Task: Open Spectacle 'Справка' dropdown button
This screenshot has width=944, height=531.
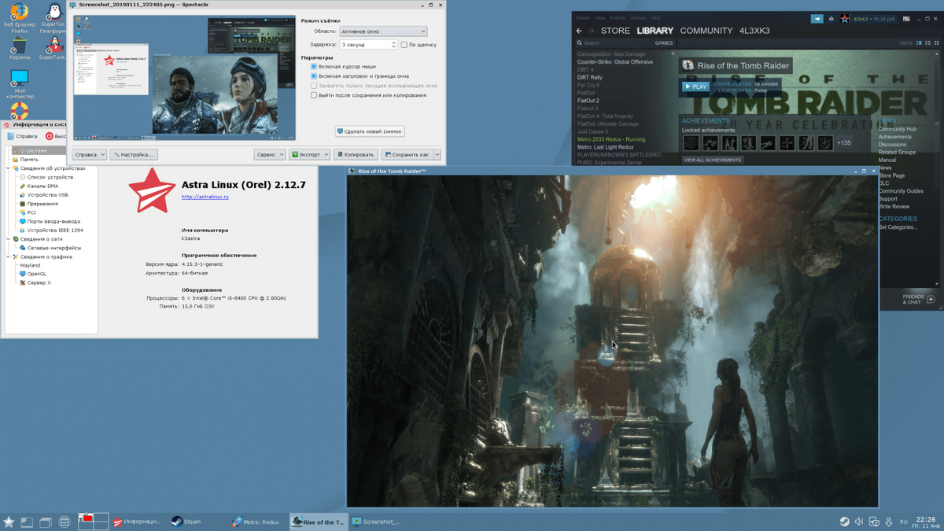Action: point(89,154)
